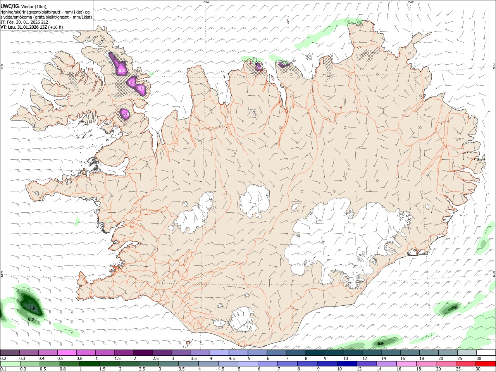The width and height of the screenshot is (496, 372).
Task: Click the 1.0 snow label in the Westfjords
Action: (131, 83)
